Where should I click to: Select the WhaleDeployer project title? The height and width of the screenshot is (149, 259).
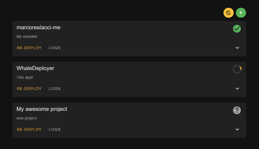click(x=35, y=68)
